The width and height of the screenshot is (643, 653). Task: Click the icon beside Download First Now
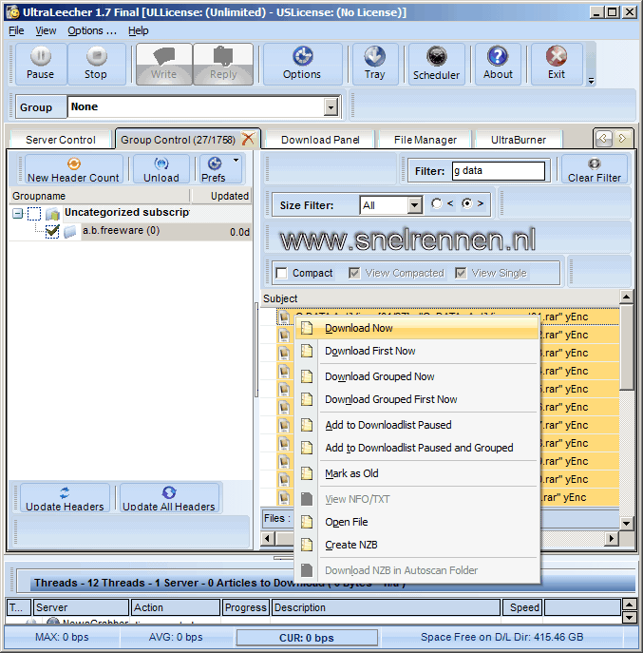307,351
